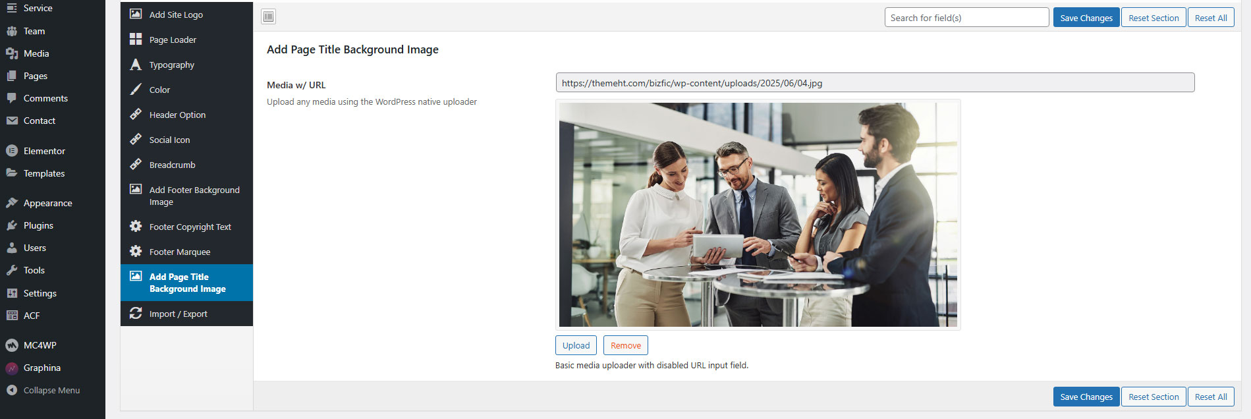Collapse the WordPress admin menu

[x=43, y=390]
